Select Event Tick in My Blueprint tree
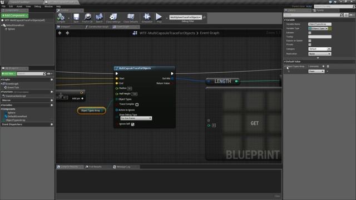356x200 pixels. [x=13, y=88]
